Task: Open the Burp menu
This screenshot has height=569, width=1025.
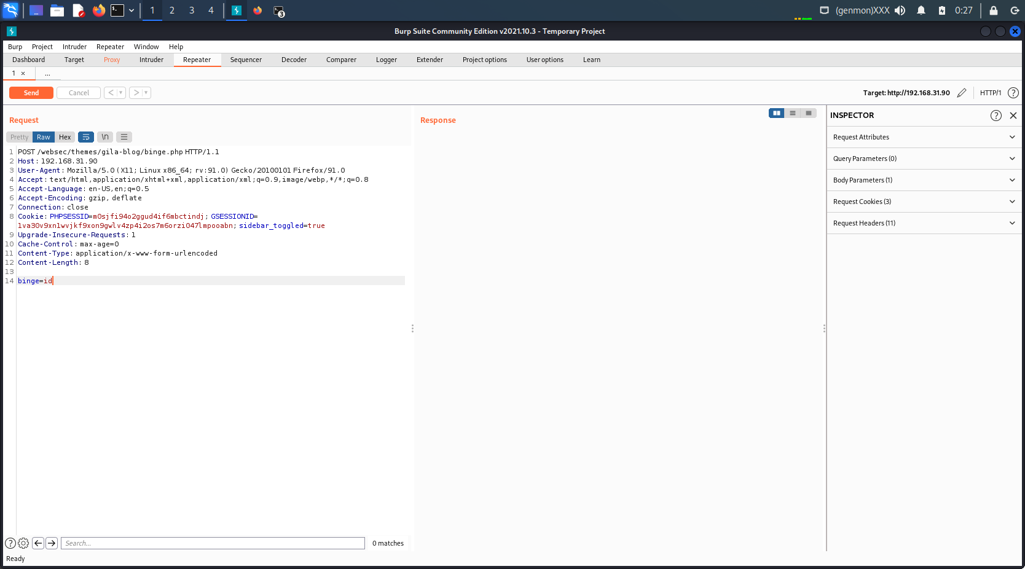Action: [15, 47]
